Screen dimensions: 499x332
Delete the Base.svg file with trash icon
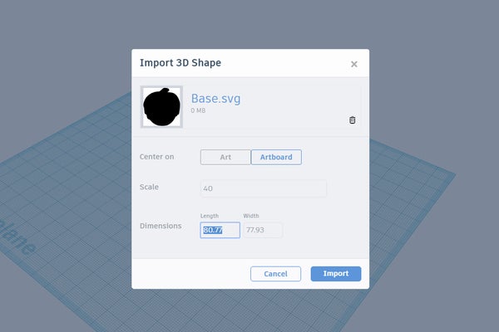pos(352,120)
